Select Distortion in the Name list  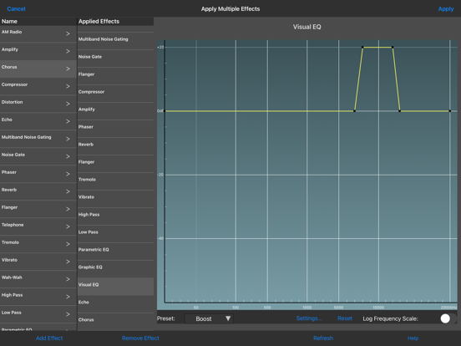(x=38, y=104)
